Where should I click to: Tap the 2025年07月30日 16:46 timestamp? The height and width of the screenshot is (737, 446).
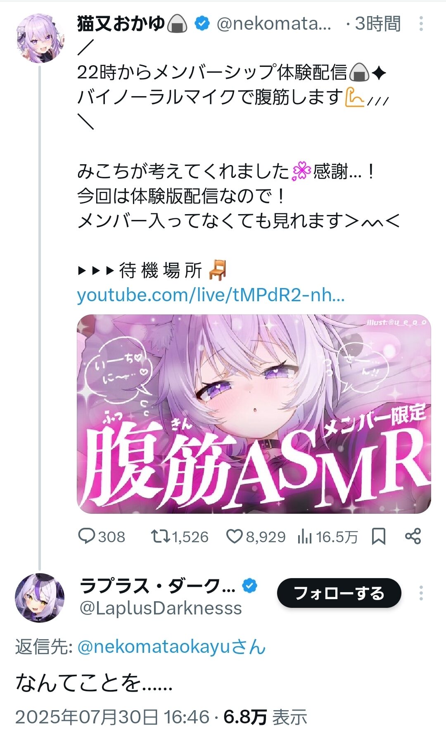click(112, 717)
